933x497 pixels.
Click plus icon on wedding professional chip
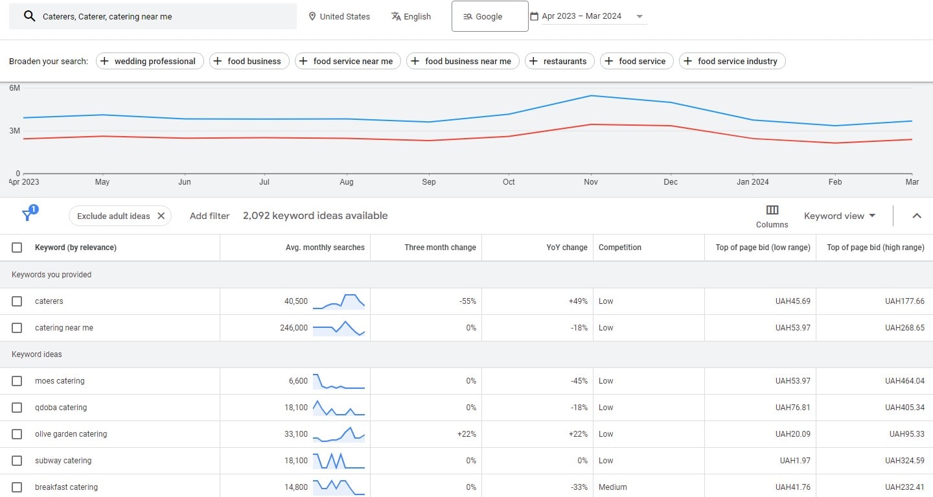pyautogui.click(x=105, y=61)
